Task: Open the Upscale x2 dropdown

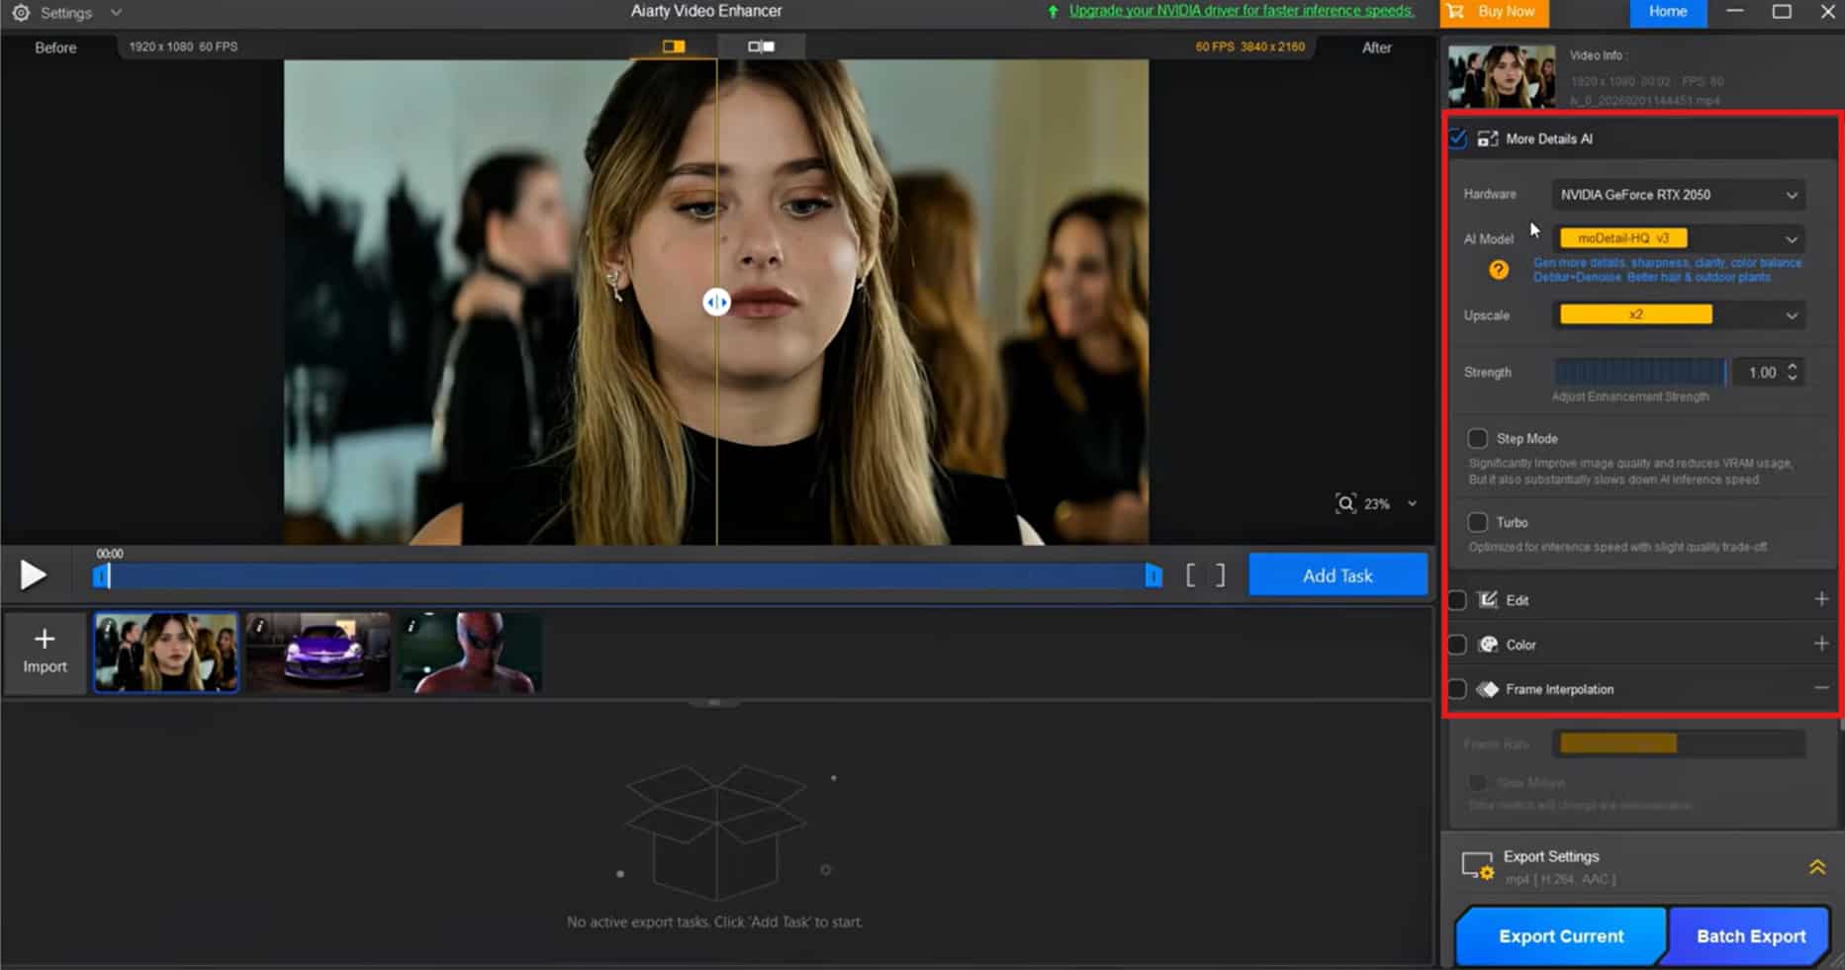Action: 1678,315
